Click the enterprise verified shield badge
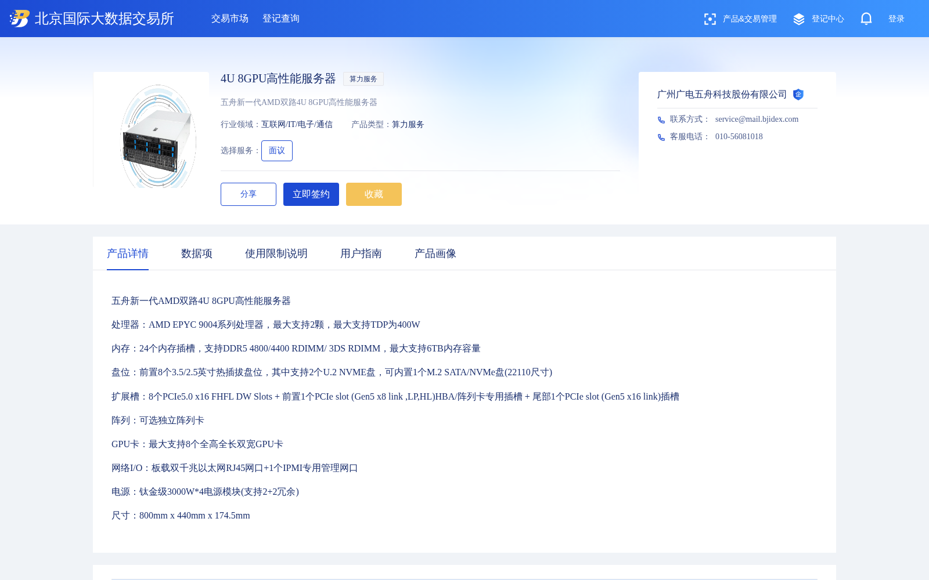This screenshot has width=929, height=580. point(798,95)
